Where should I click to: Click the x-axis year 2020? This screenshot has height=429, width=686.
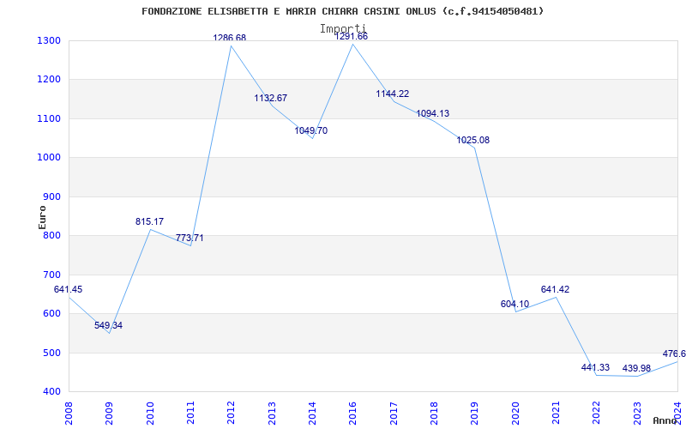pos(515,414)
